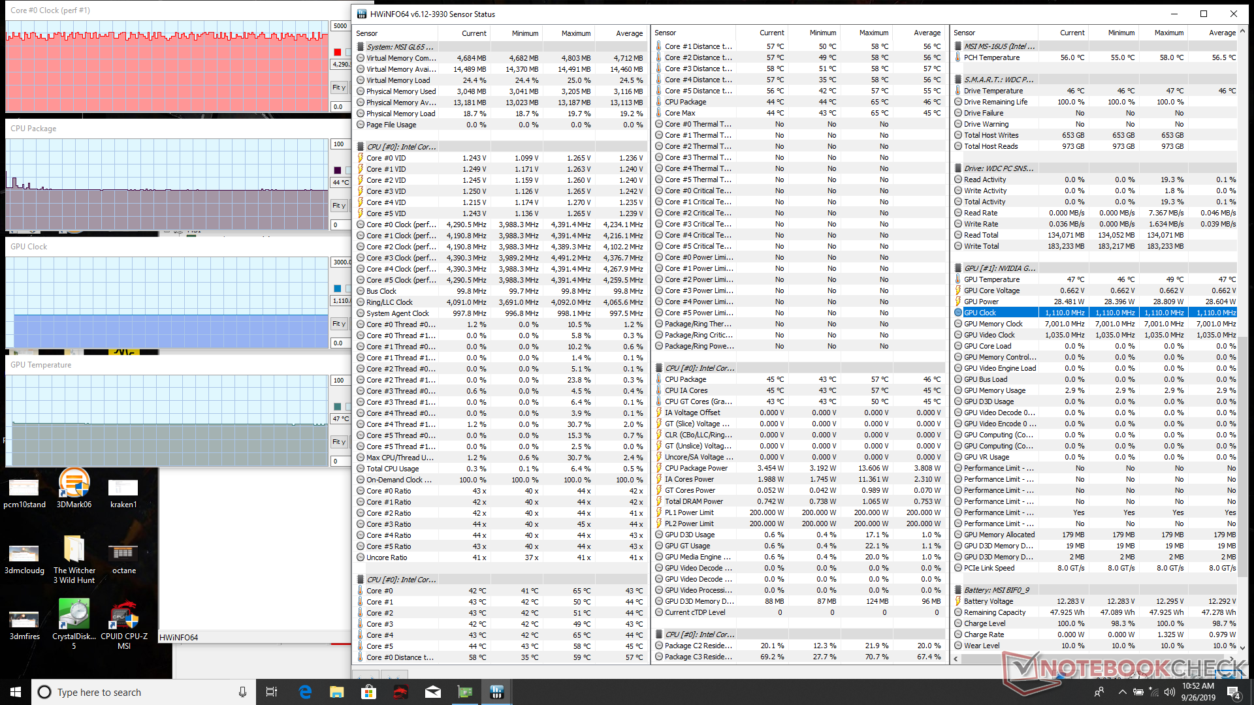Click the GPU Clock sensor row icon
This screenshot has height=705, width=1254.
click(x=958, y=313)
